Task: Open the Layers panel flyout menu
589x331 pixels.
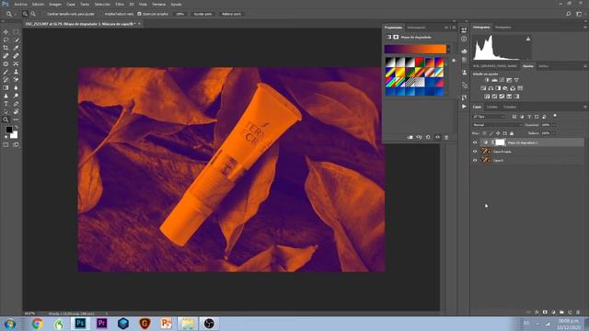Action: click(585, 107)
